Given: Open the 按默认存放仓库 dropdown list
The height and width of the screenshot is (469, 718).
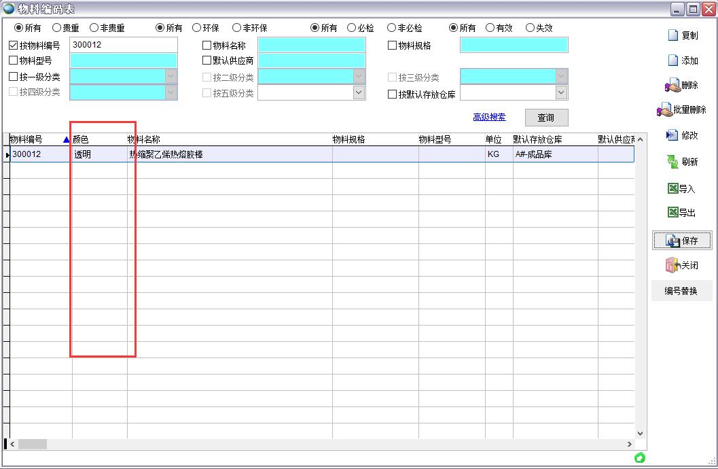Looking at the screenshot, I should 561,93.
